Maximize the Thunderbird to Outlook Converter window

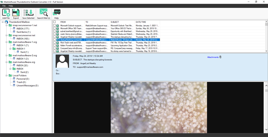point(256,2)
